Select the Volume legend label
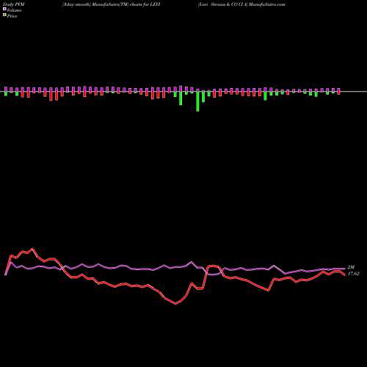 pos(14,10)
